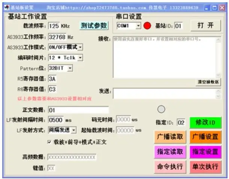Click the 键值 XX field
229x179 pixels.
(51, 168)
